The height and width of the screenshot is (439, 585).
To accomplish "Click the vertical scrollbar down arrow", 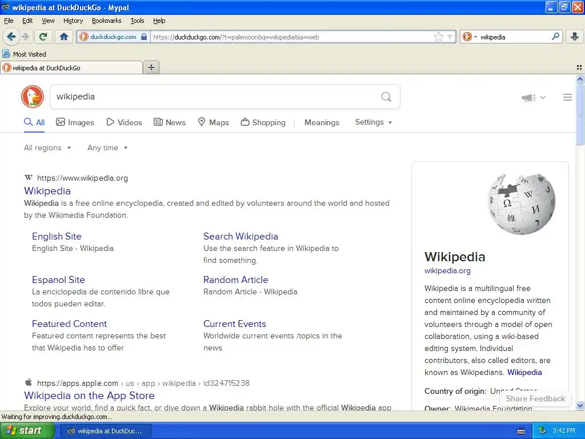I will click(580, 406).
